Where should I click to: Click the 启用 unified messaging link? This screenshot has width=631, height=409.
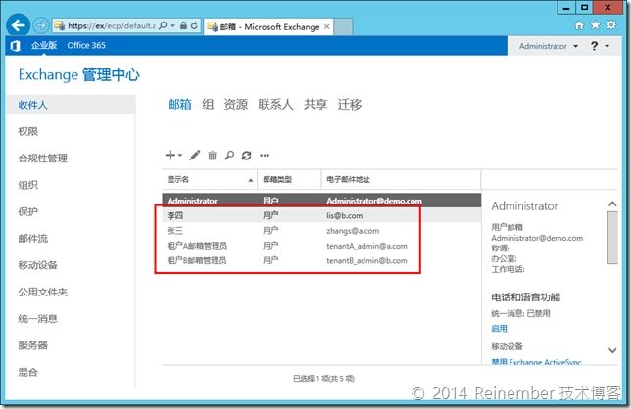tap(499, 329)
